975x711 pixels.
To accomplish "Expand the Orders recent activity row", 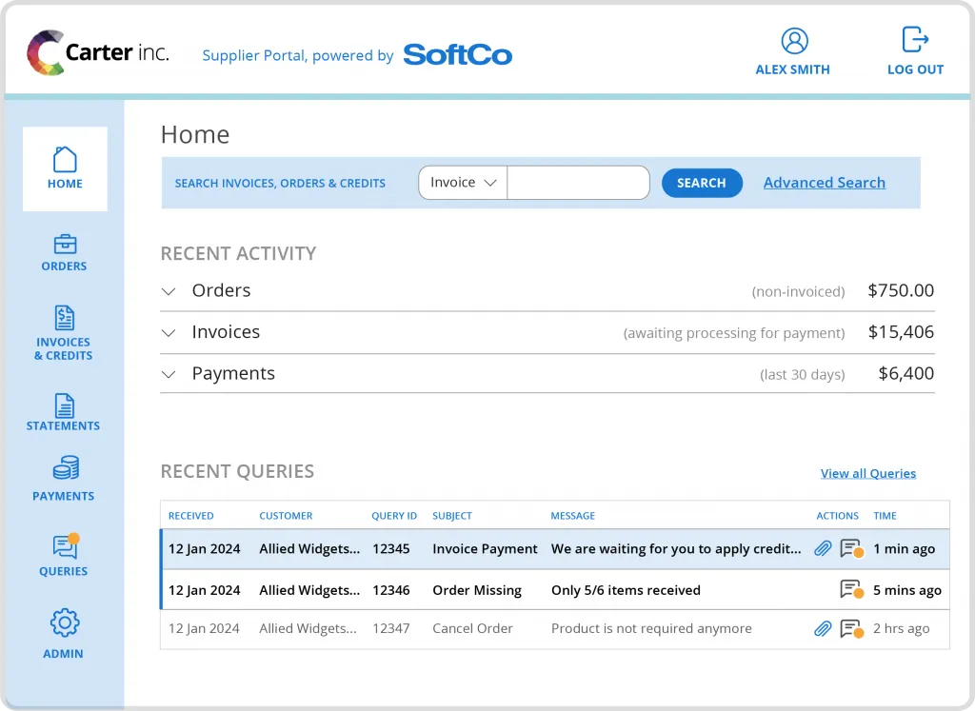I will (x=169, y=291).
